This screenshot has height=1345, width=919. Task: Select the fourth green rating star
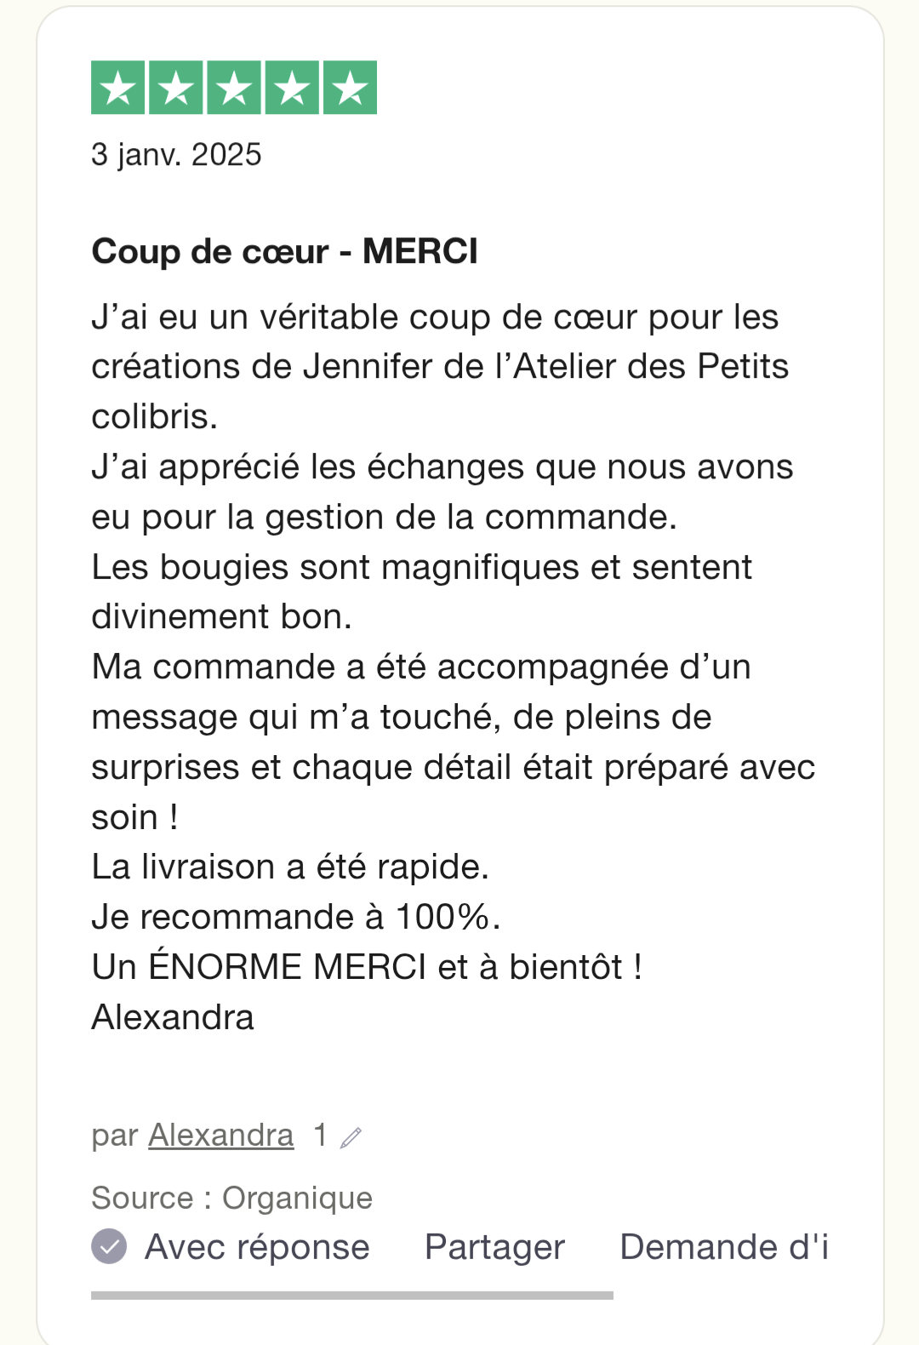pyautogui.click(x=292, y=88)
